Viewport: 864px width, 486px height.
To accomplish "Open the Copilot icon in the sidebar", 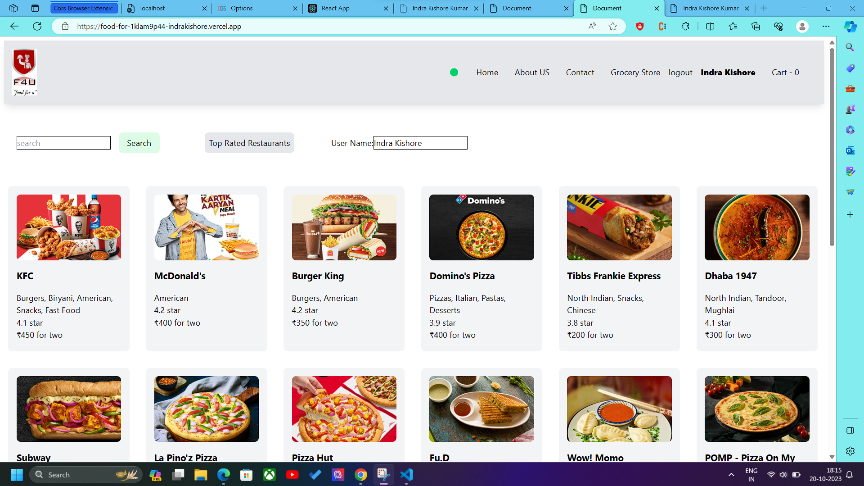I will point(850,26).
